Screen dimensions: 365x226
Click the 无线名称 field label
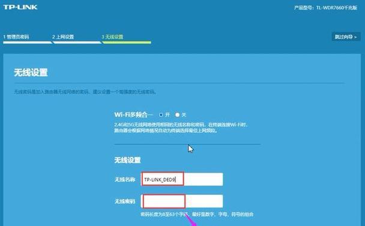(125, 179)
